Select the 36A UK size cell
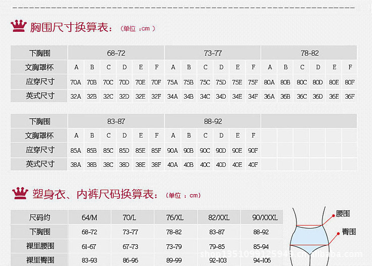The width and height of the screenshot is (372, 266). coord(269,96)
